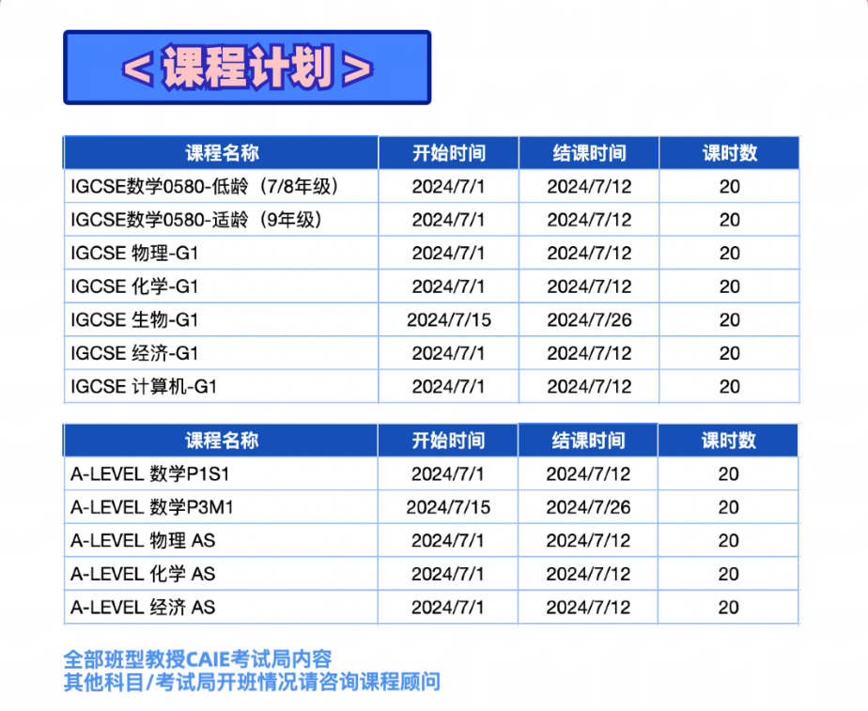Select the A-LEVEL 数学P3M1 course name
868x711 pixels.
coord(152,507)
